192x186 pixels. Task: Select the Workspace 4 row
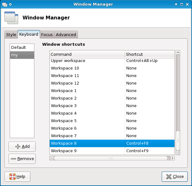tap(112, 113)
